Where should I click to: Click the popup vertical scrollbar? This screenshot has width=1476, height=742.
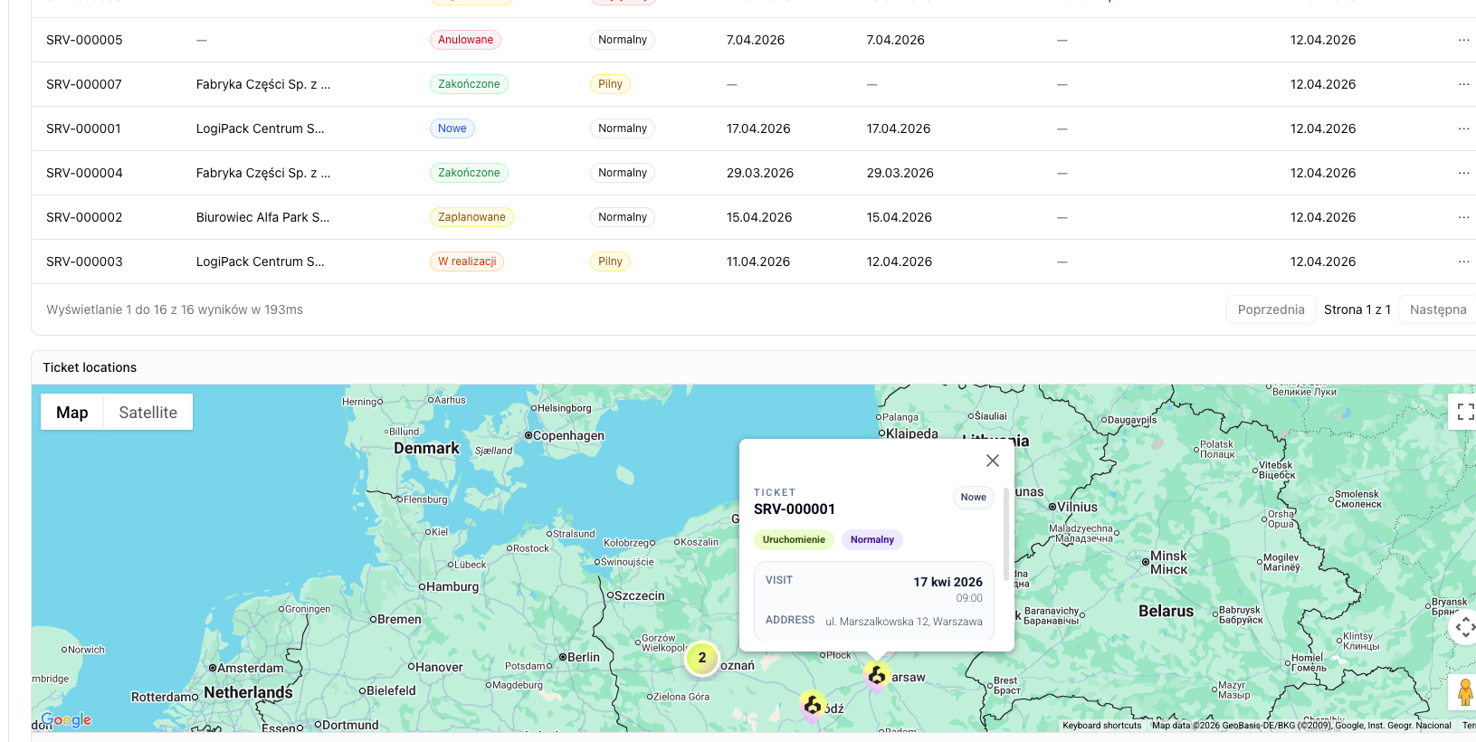tap(1006, 536)
